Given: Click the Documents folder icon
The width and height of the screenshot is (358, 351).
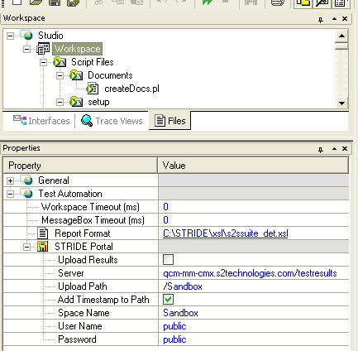Looking at the screenshot, I should point(76,75).
